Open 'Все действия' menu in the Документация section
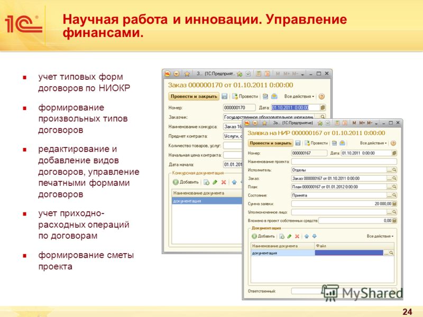The image size is (423, 317). click(380, 236)
